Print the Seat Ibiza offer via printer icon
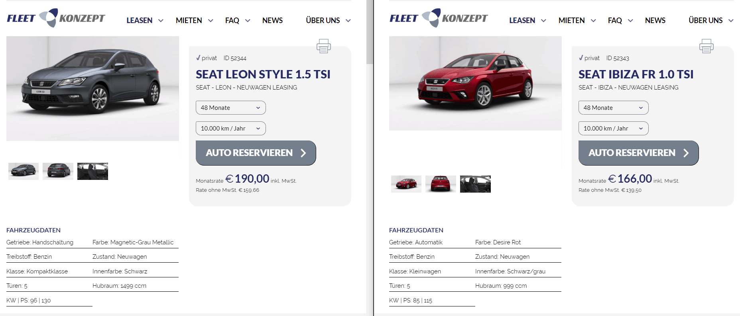 coord(707,46)
